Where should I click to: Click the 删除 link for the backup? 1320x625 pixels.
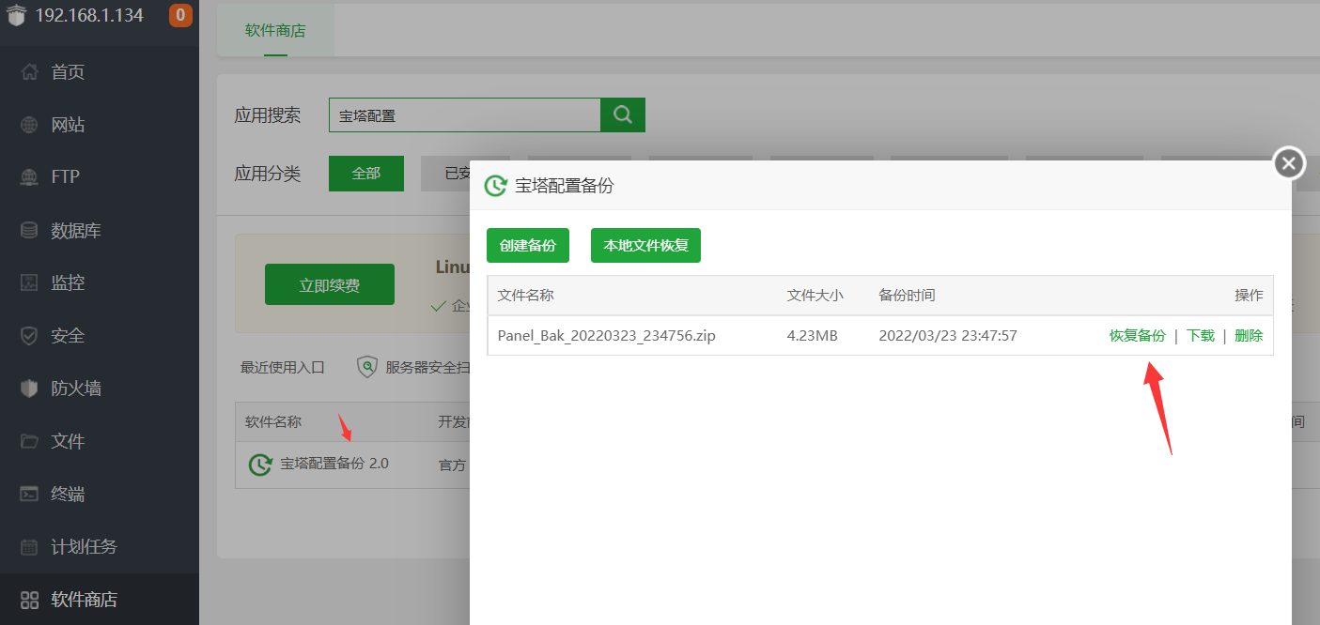point(1249,335)
